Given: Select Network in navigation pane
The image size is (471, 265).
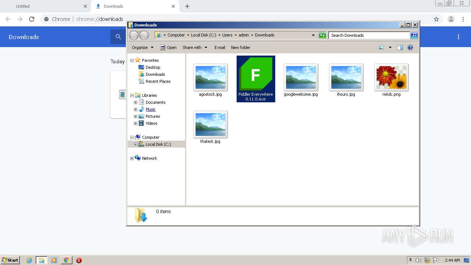Looking at the screenshot, I should click(149, 158).
